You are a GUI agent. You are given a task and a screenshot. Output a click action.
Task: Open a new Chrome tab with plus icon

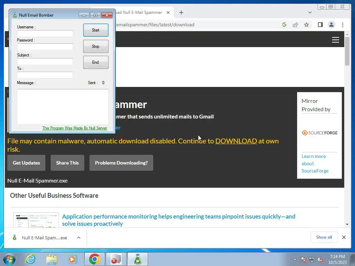click(x=181, y=12)
